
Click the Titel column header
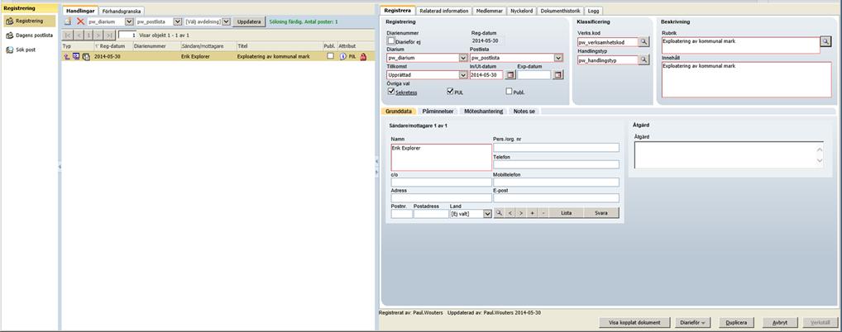click(280, 46)
